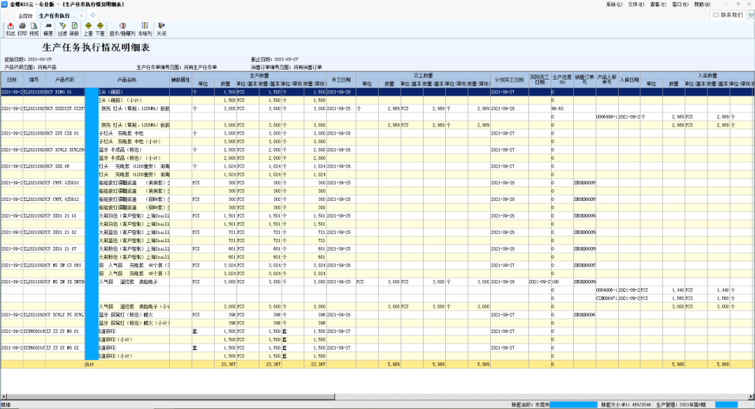
Task: Close the 生产任务执行 tab
Action: click(81, 16)
